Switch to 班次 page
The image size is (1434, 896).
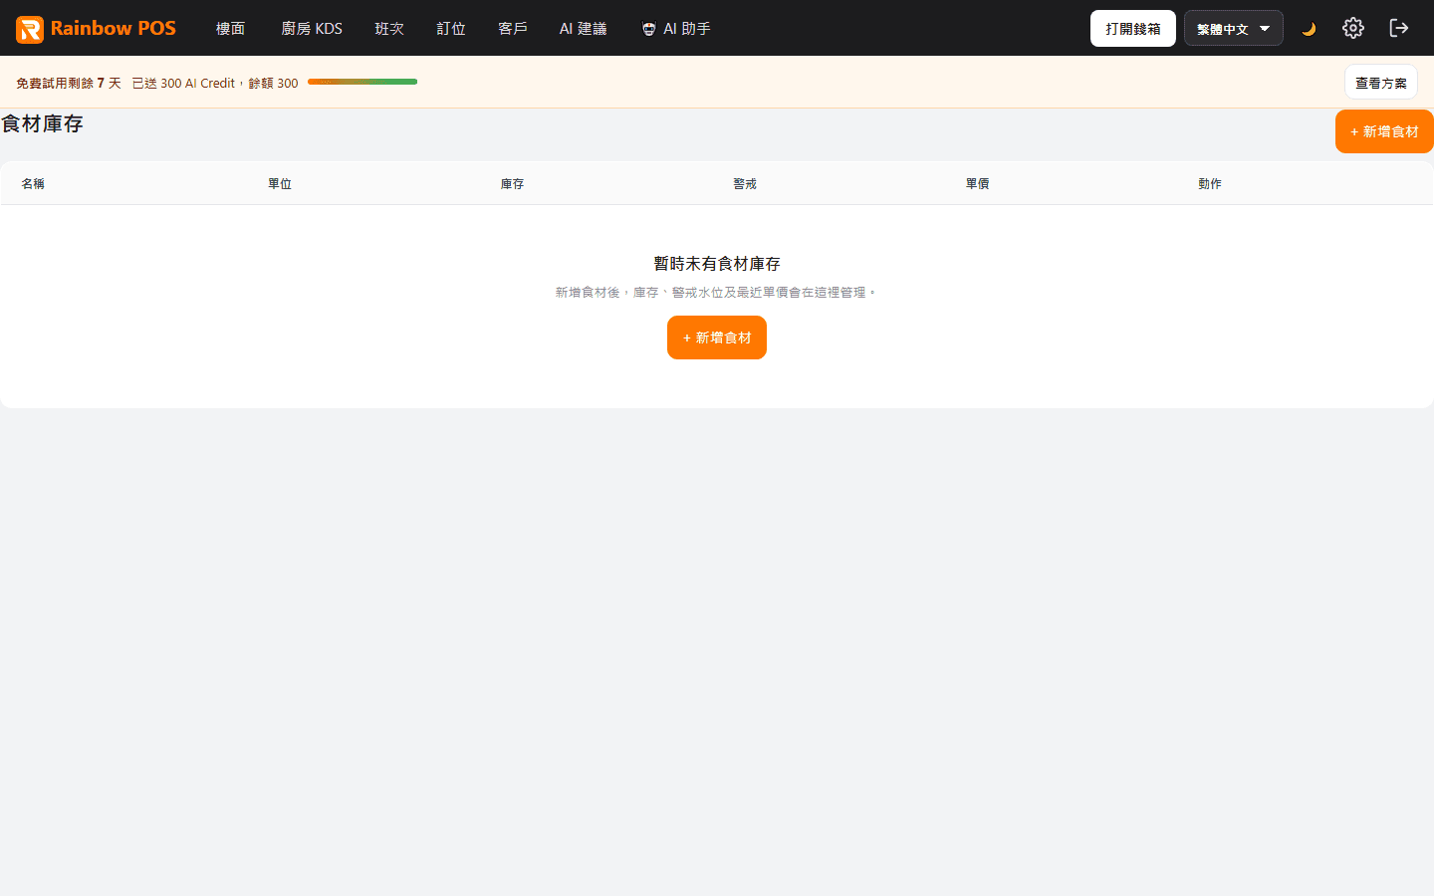tap(389, 29)
